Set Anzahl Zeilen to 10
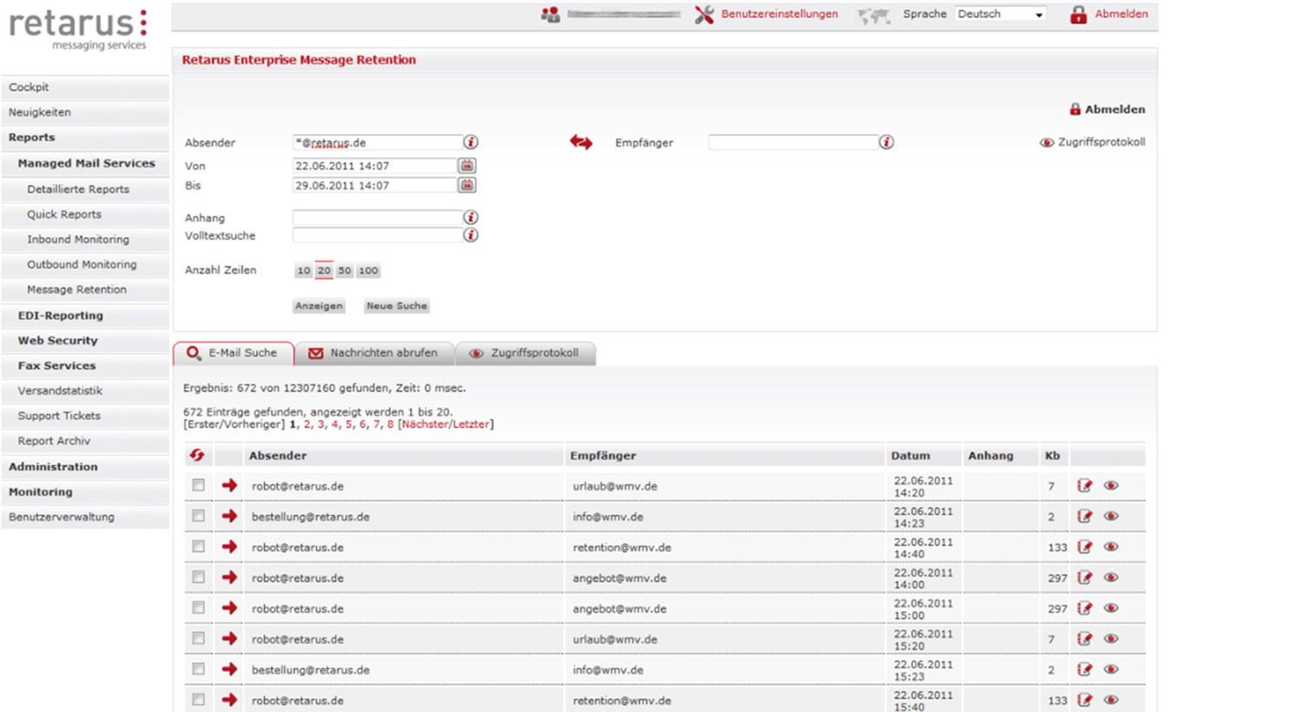This screenshot has width=1295, height=712. click(x=304, y=270)
